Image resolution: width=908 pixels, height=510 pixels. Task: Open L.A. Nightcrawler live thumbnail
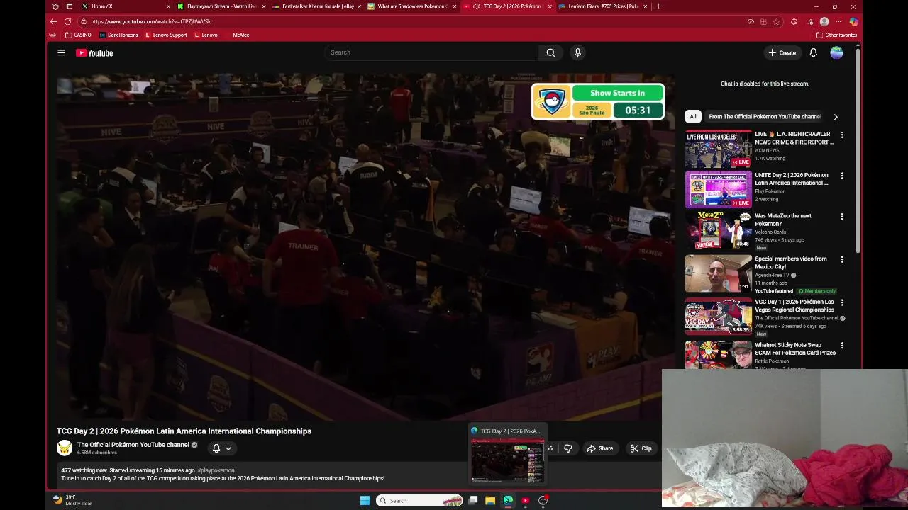[718, 149]
